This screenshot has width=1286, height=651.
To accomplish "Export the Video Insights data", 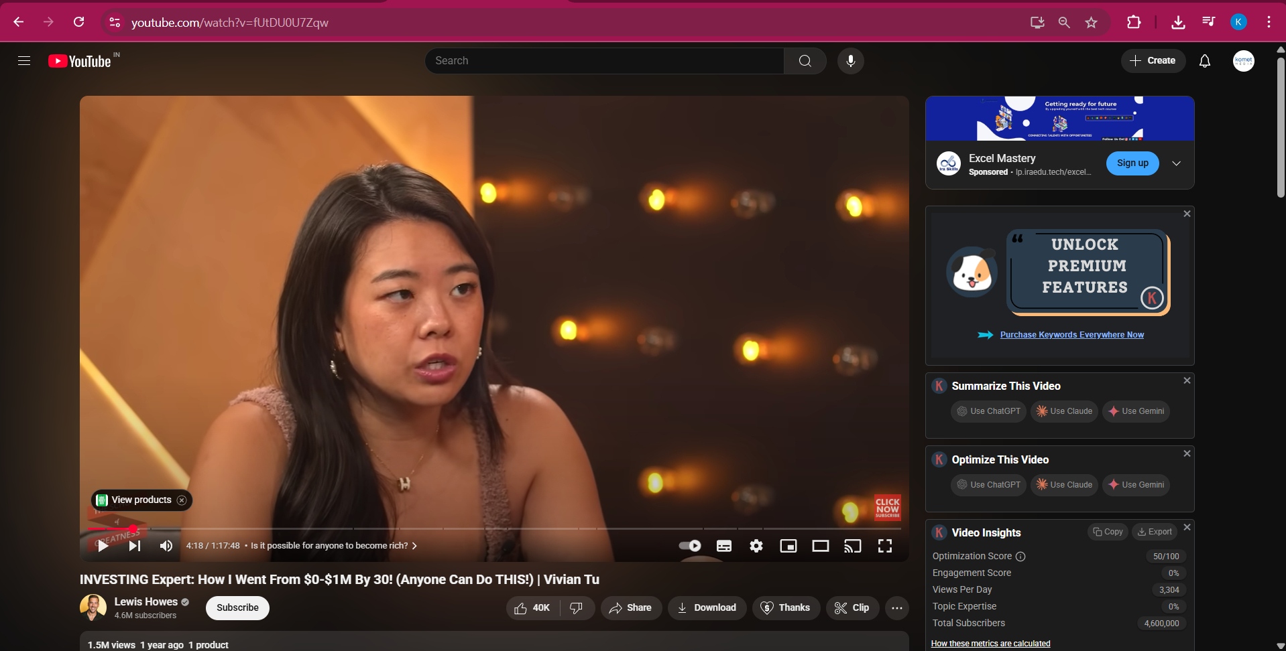I will point(1155,532).
